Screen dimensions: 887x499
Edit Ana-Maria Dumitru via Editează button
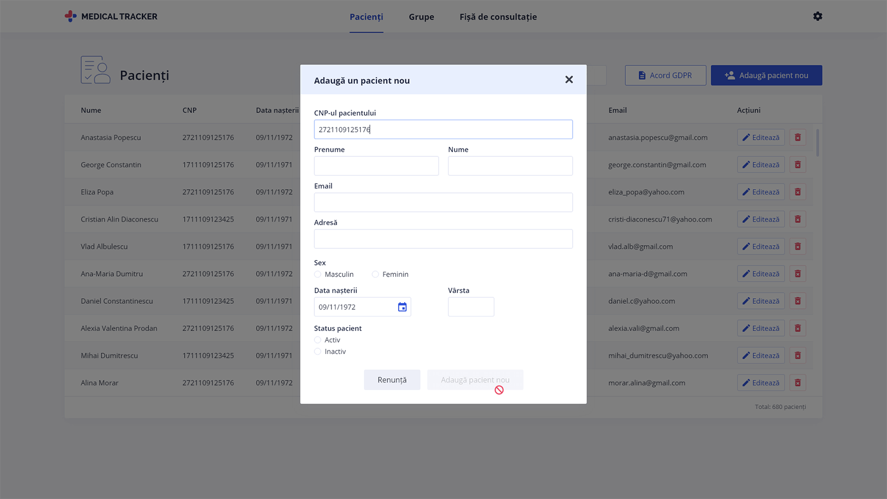(x=761, y=273)
